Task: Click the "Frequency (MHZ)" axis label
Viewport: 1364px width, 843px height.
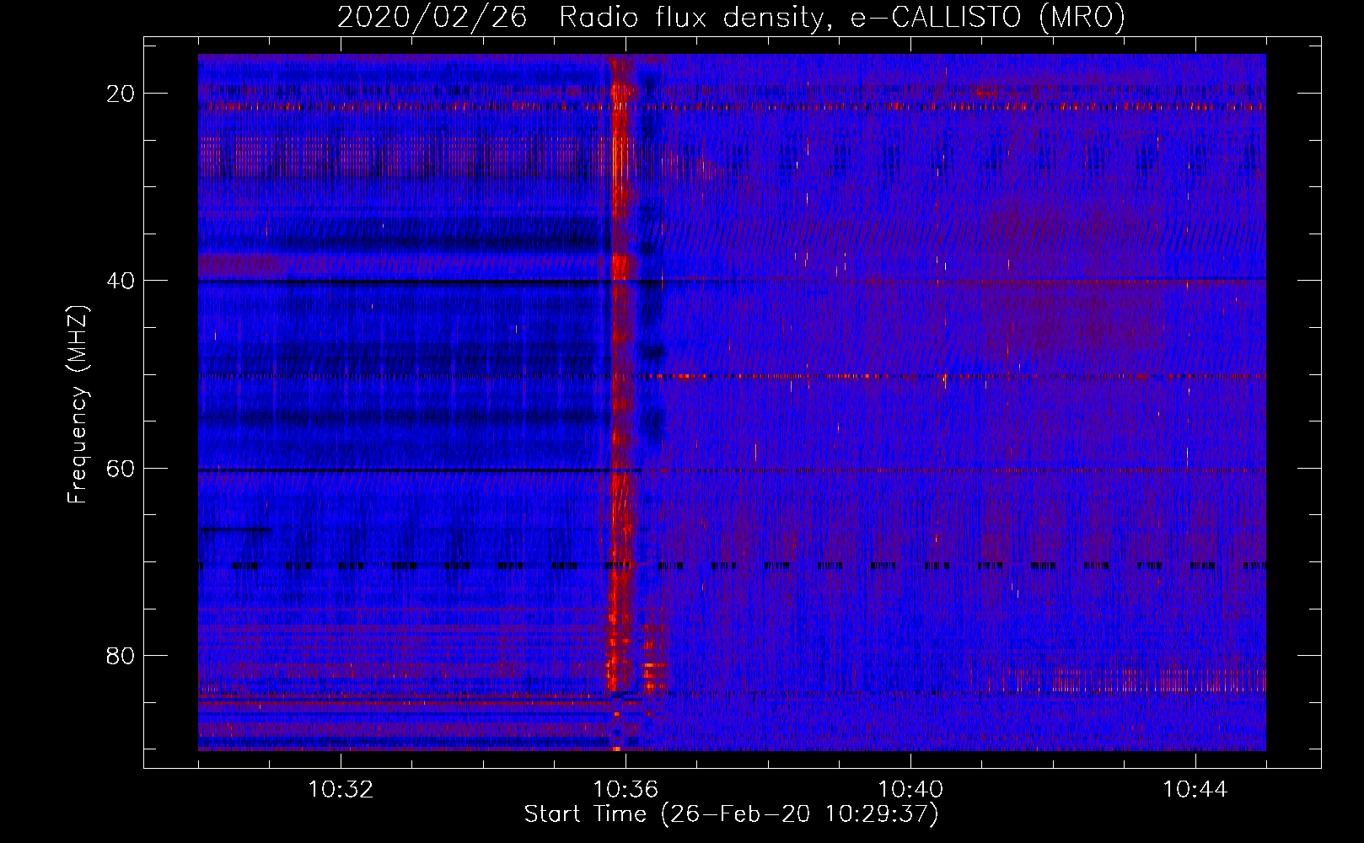Action: point(78,405)
